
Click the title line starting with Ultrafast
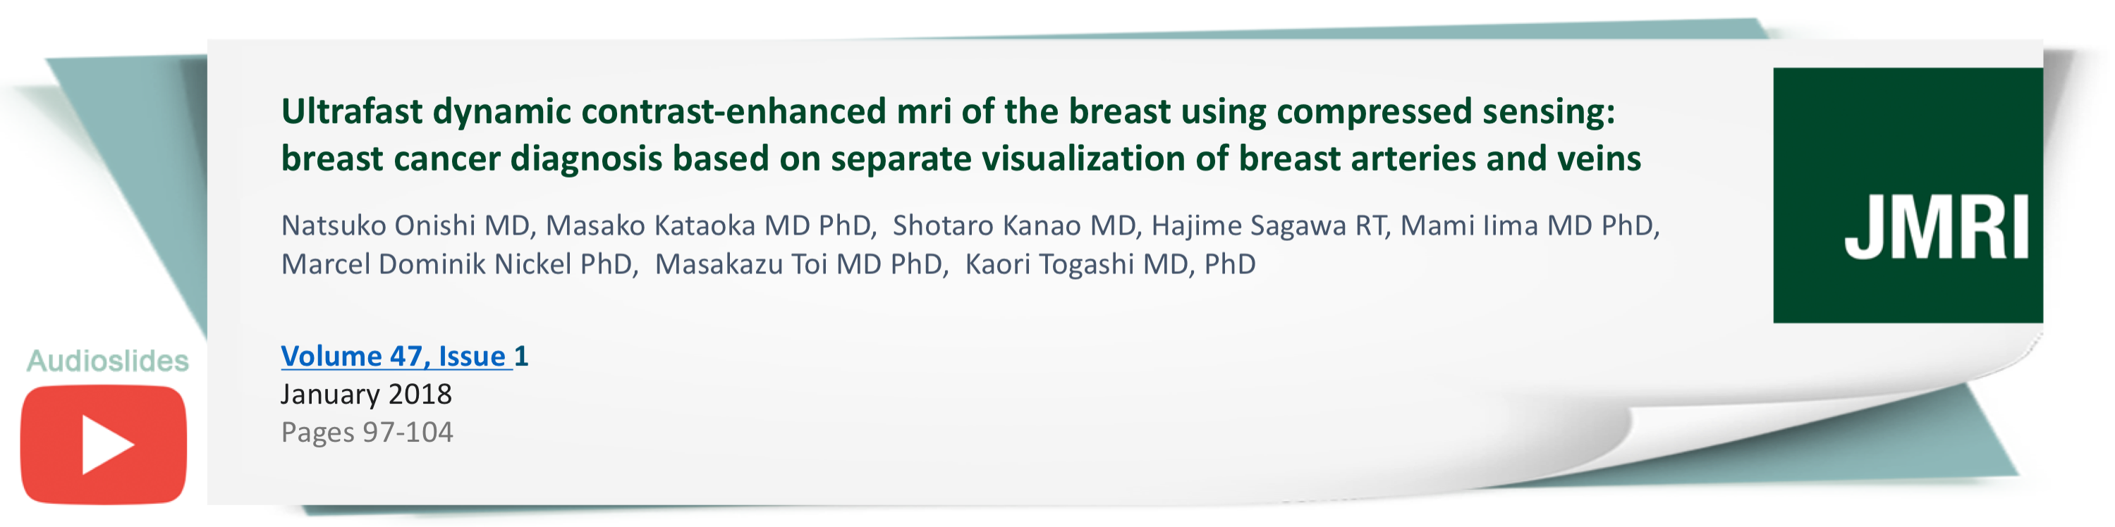tap(947, 111)
